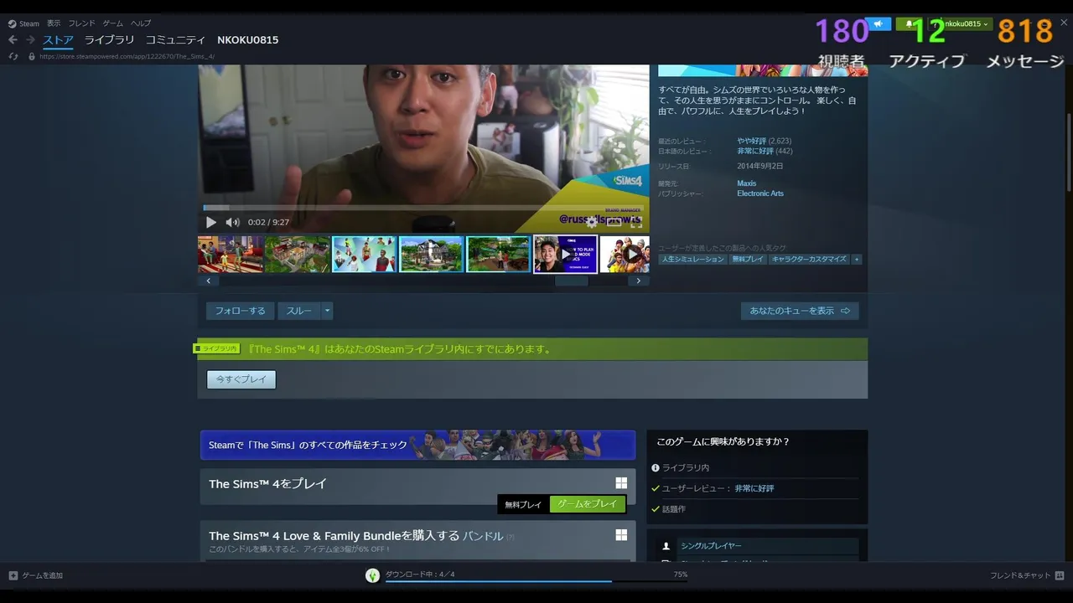Click the announcements megaphone icon
This screenshot has height=603, width=1073.
point(878,24)
